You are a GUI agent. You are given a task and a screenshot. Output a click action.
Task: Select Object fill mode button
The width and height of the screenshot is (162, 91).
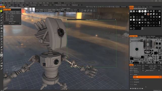click(18, 12)
